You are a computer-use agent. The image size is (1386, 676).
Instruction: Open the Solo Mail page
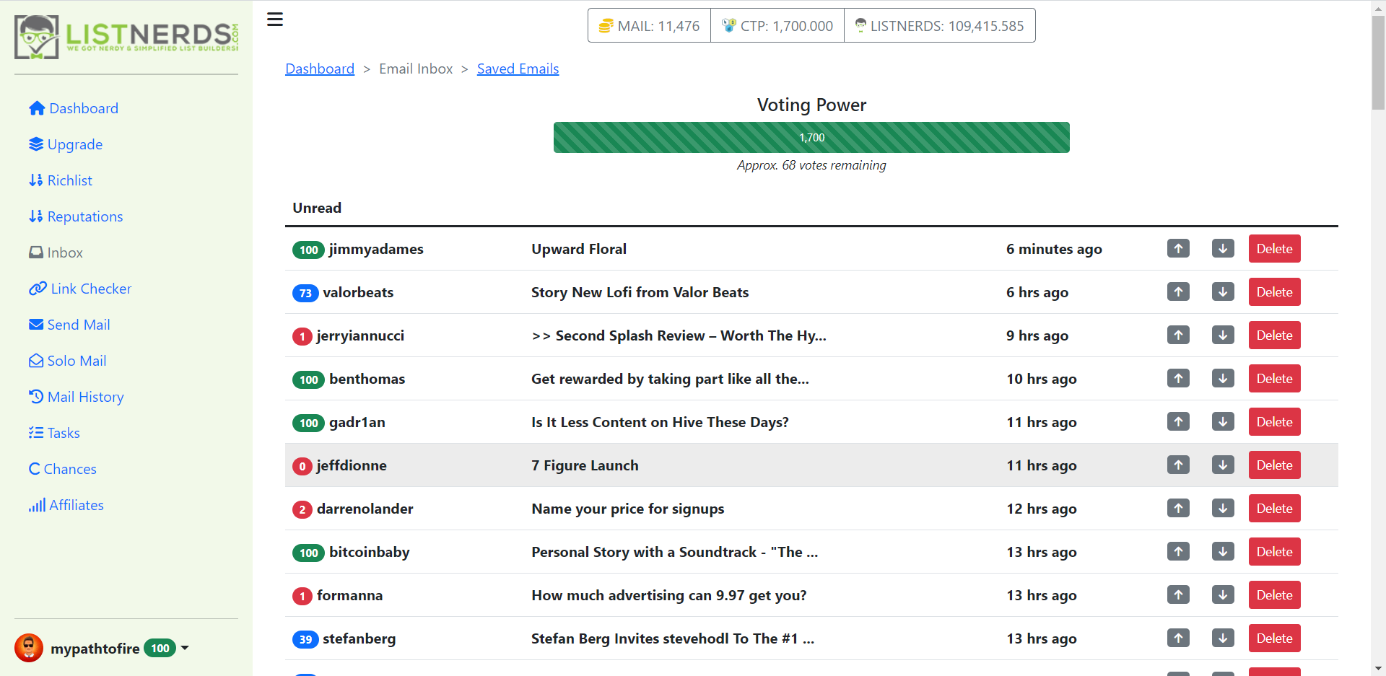68,361
